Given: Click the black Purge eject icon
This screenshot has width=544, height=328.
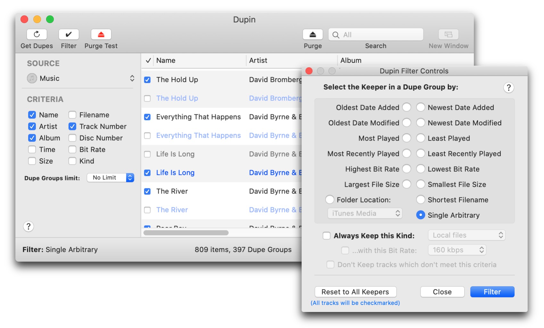Looking at the screenshot, I should 312,34.
